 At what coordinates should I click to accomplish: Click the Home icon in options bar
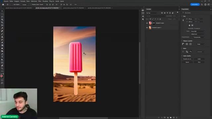coord(3,4)
